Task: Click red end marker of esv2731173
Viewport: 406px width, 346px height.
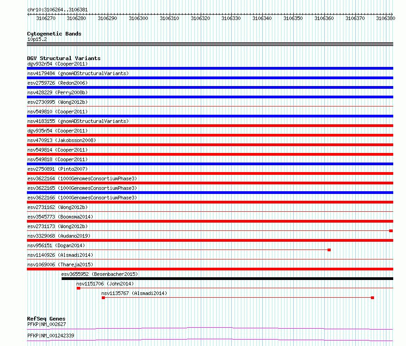Action: (391, 231)
